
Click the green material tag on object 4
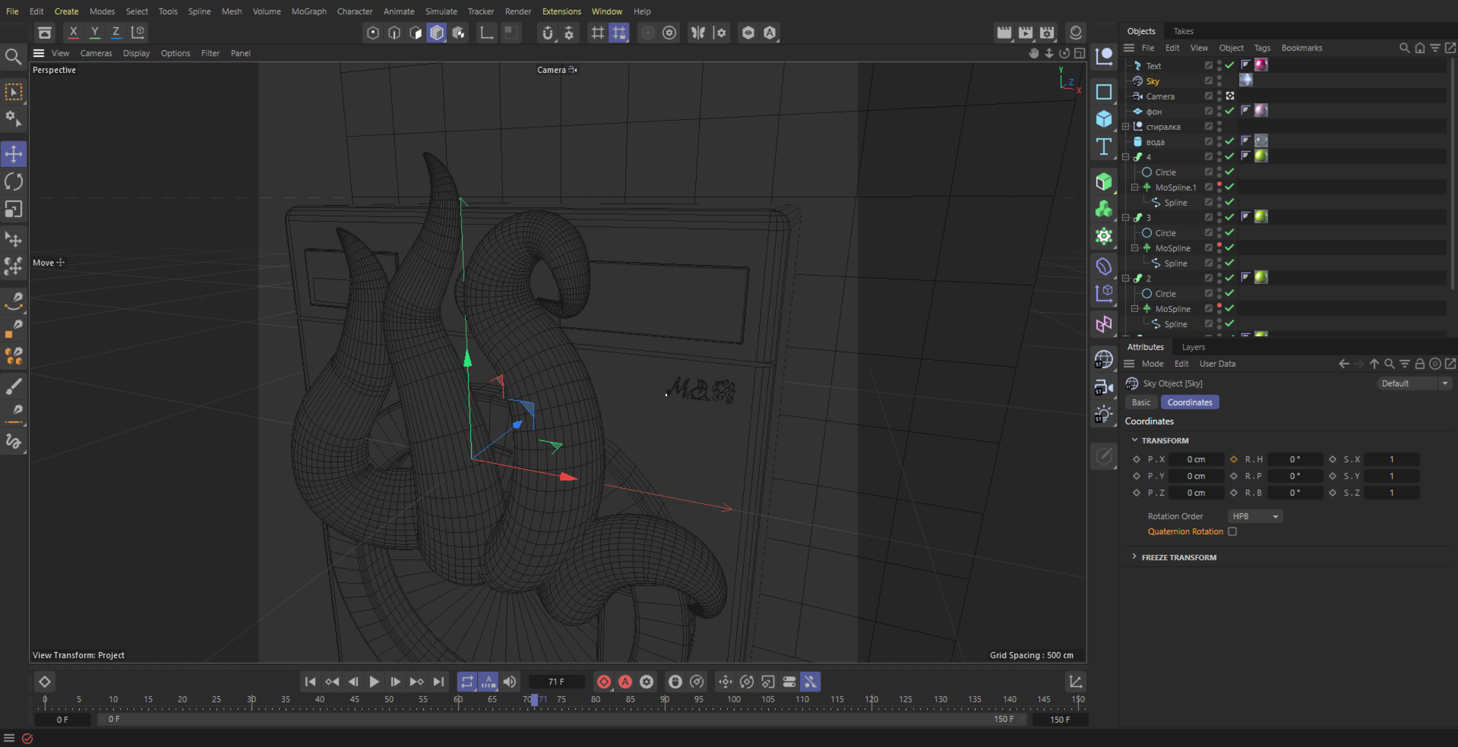[x=1261, y=156]
